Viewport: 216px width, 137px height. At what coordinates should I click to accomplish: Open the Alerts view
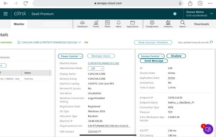point(118,24)
